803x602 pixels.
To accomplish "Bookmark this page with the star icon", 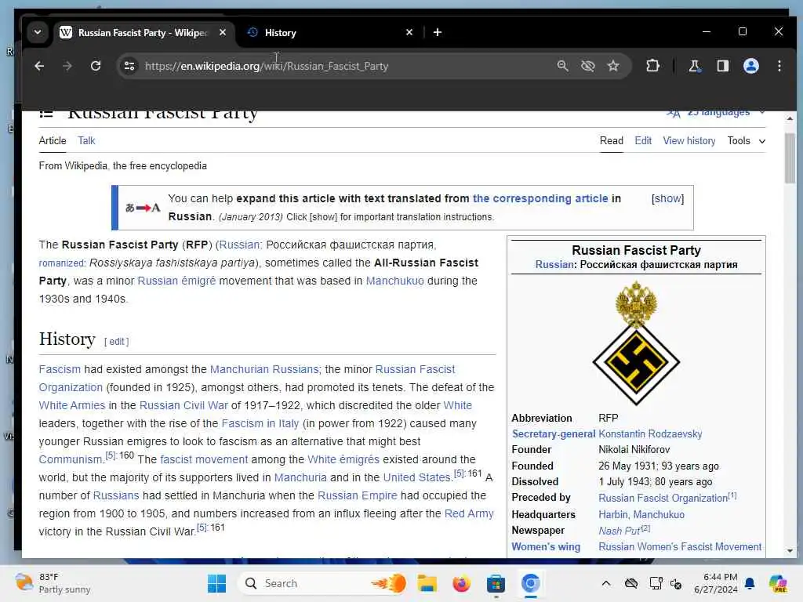I will (x=613, y=66).
